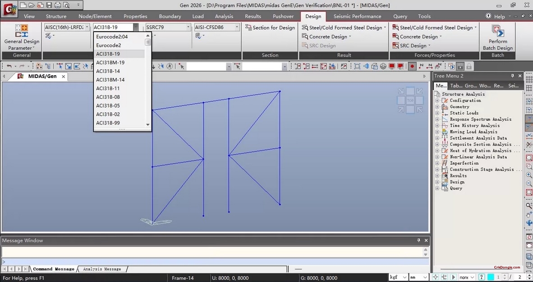The image size is (533, 282).
Task: Collapse the ACI318-19 concrete code dropdown
Action: [x=136, y=27]
